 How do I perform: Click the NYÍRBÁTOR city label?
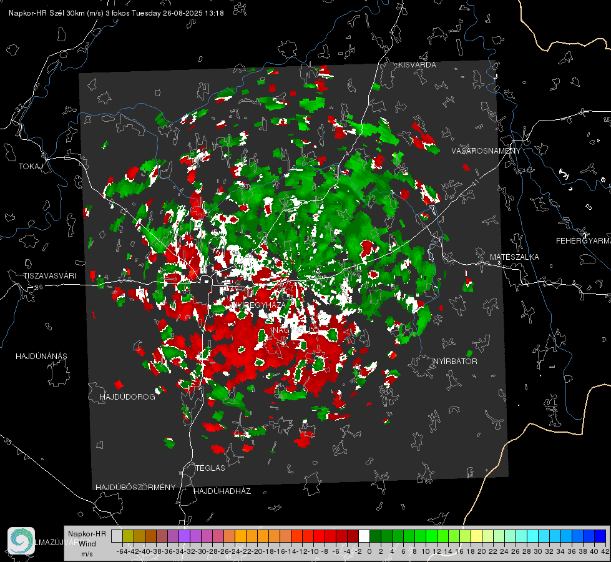click(x=455, y=361)
